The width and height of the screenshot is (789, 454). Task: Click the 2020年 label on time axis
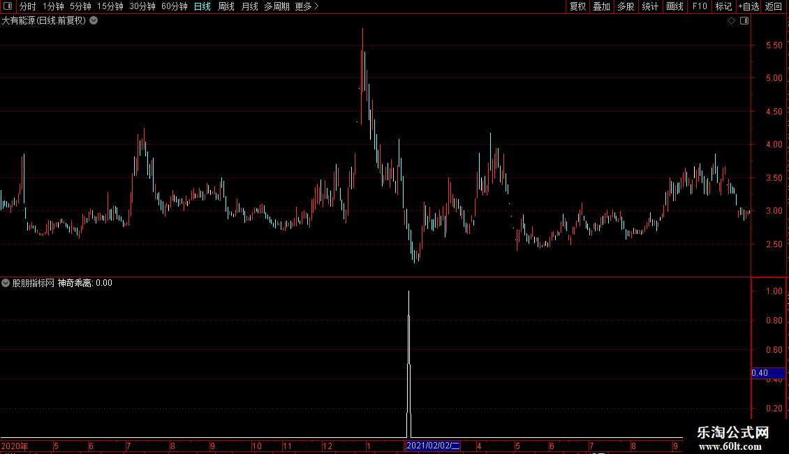(x=15, y=446)
